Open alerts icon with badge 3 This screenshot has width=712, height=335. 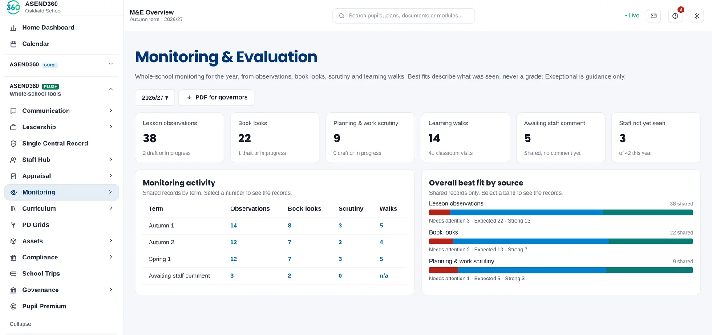[x=675, y=16]
